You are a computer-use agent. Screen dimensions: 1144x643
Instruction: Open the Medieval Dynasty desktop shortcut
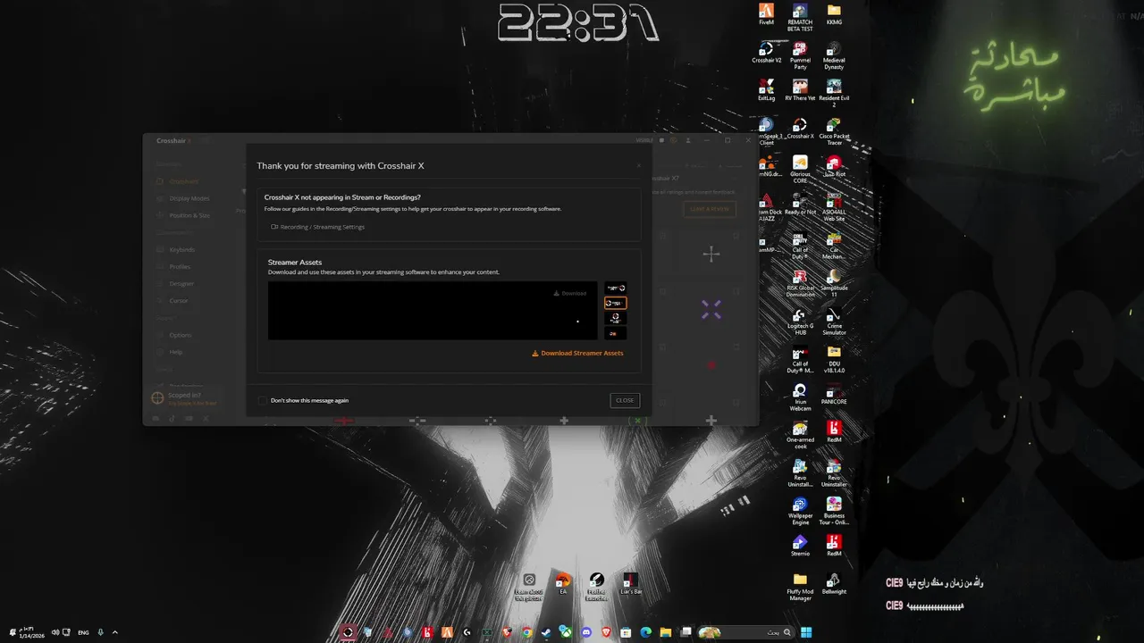pyautogui.click(x=834, y=55)
